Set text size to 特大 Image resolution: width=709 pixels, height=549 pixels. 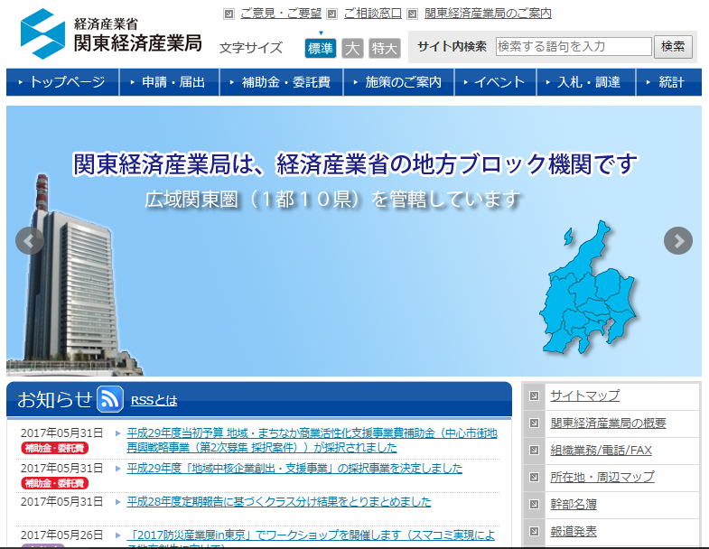click(385, 48)
